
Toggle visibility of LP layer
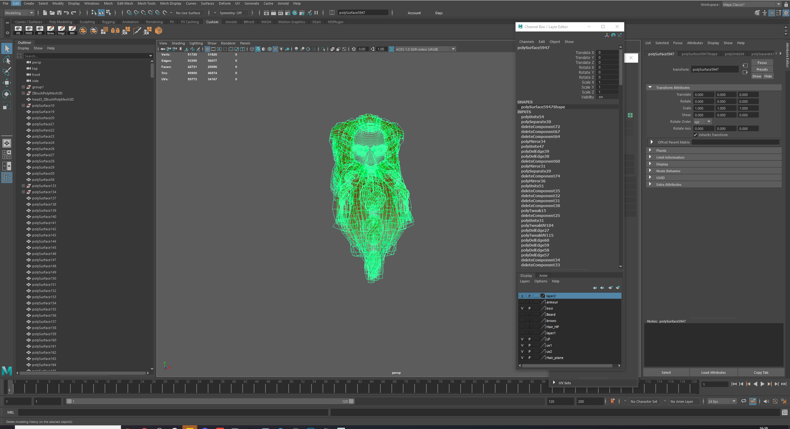click(x=522, y=339)
